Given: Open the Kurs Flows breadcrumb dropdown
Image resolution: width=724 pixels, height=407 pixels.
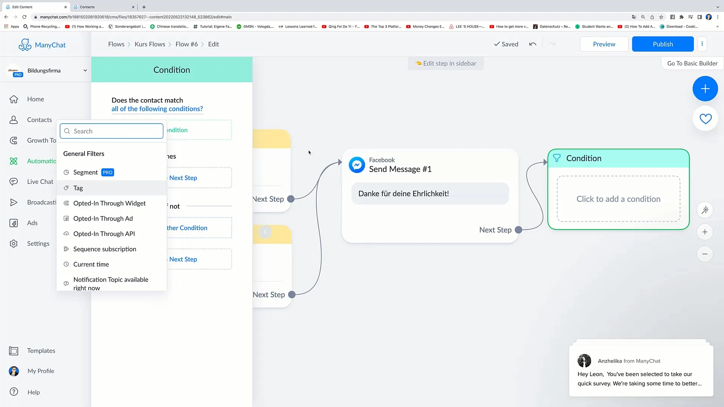Looking at the screenshot, I should [150, 44].
